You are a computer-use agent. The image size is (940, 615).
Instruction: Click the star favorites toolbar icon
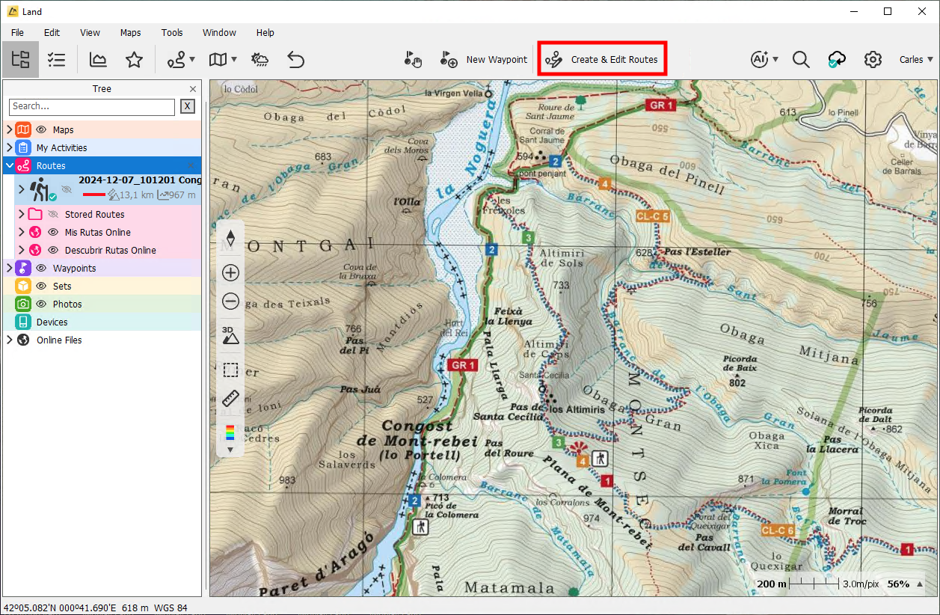pos(134,60)
